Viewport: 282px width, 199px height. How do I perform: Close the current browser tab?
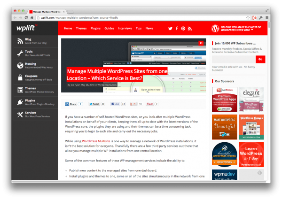click(x=63, y=12)
